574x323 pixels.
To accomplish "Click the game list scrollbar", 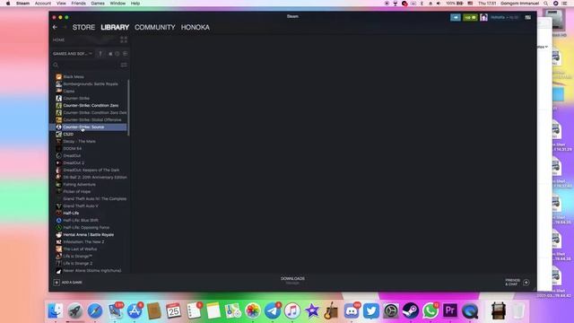I will [128, 108].
